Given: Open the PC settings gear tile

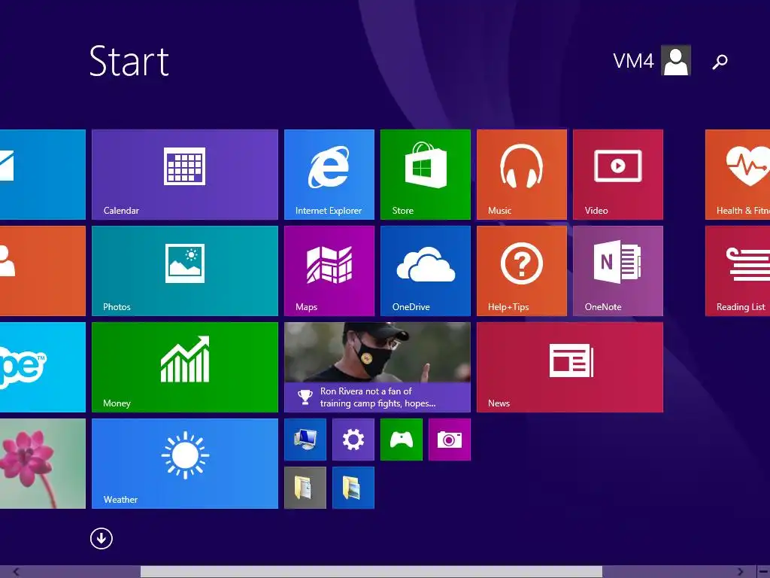Looking at the screenshot, I should [x=353, y=440].
